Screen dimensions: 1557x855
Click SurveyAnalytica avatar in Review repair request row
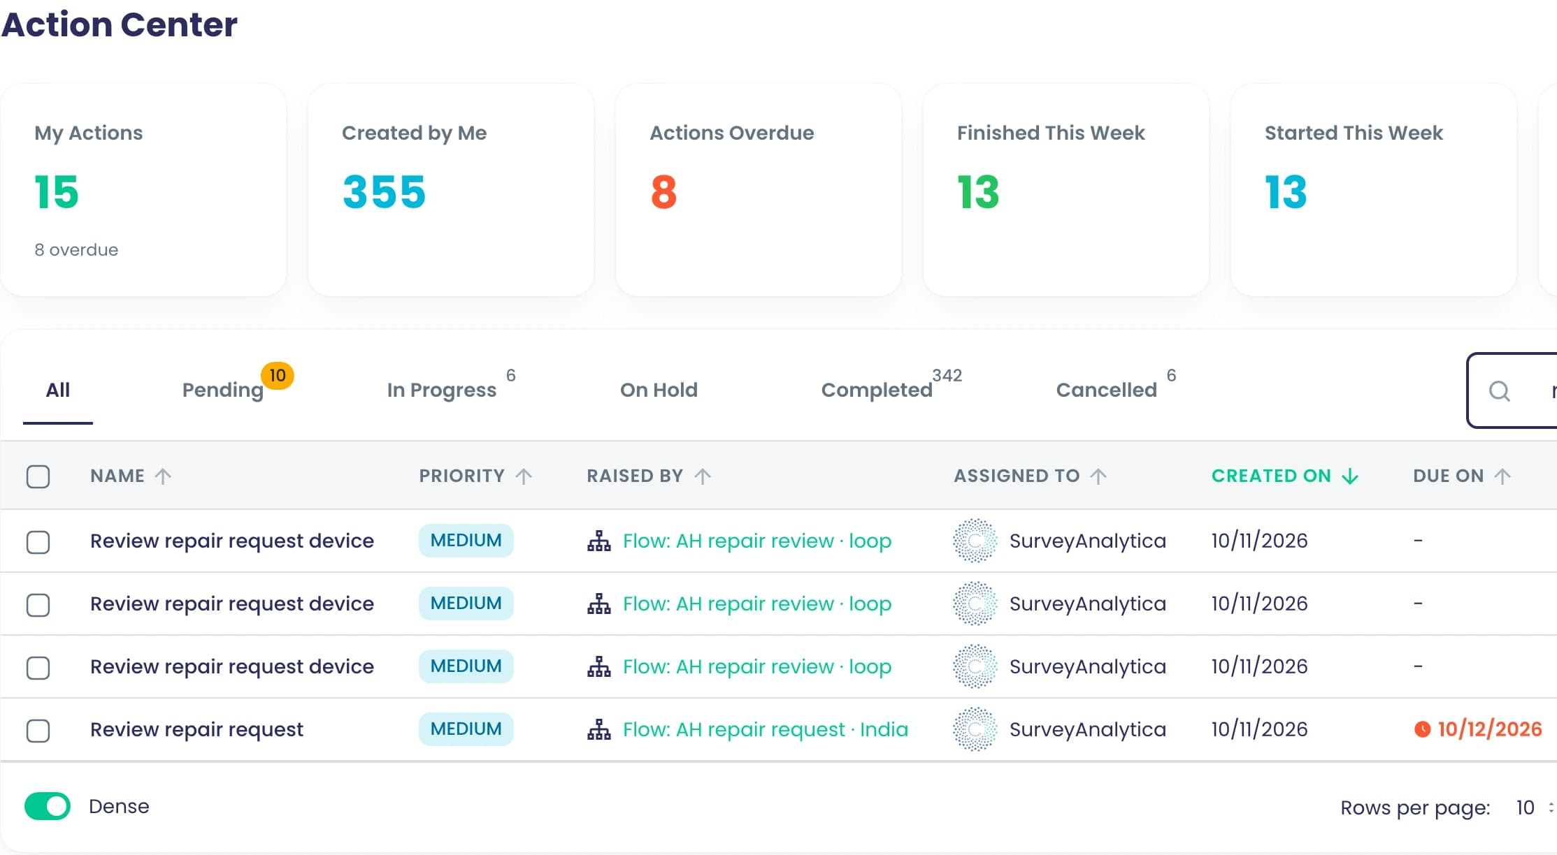tap(975, 729)
